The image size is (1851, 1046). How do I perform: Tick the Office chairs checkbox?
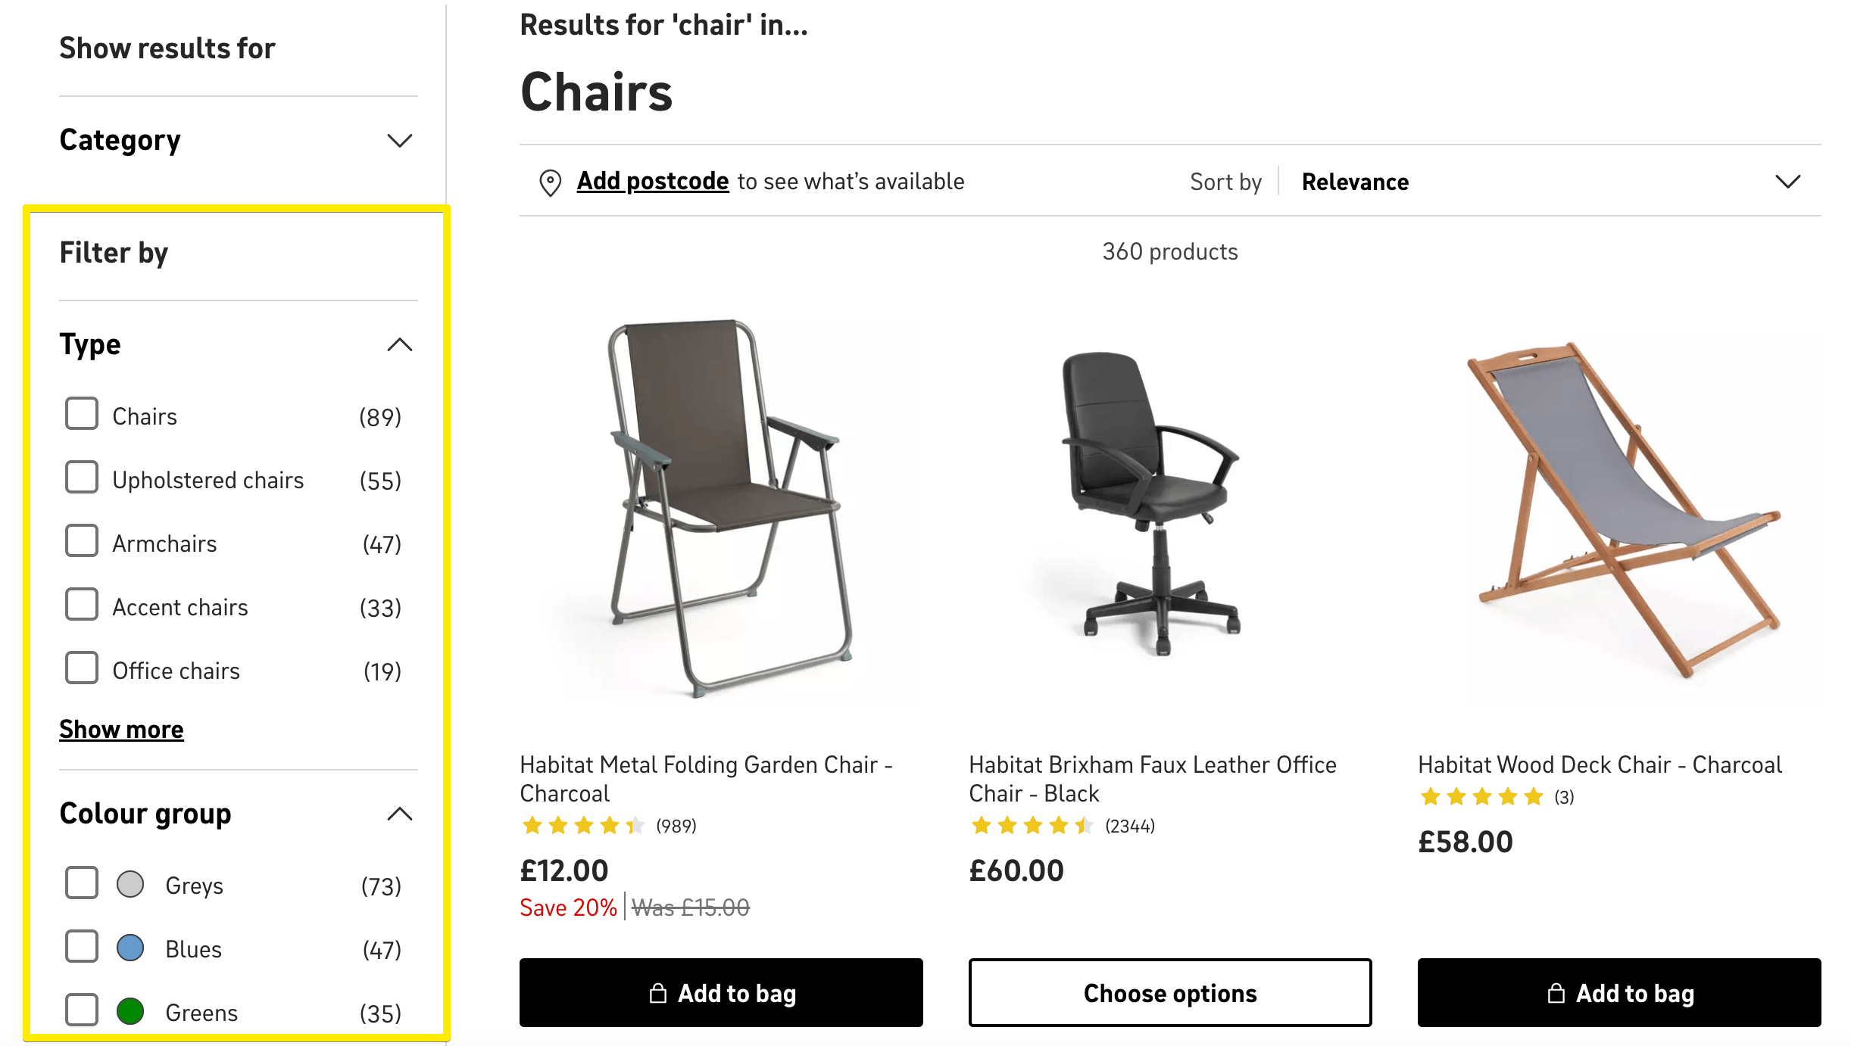(82, 668)
